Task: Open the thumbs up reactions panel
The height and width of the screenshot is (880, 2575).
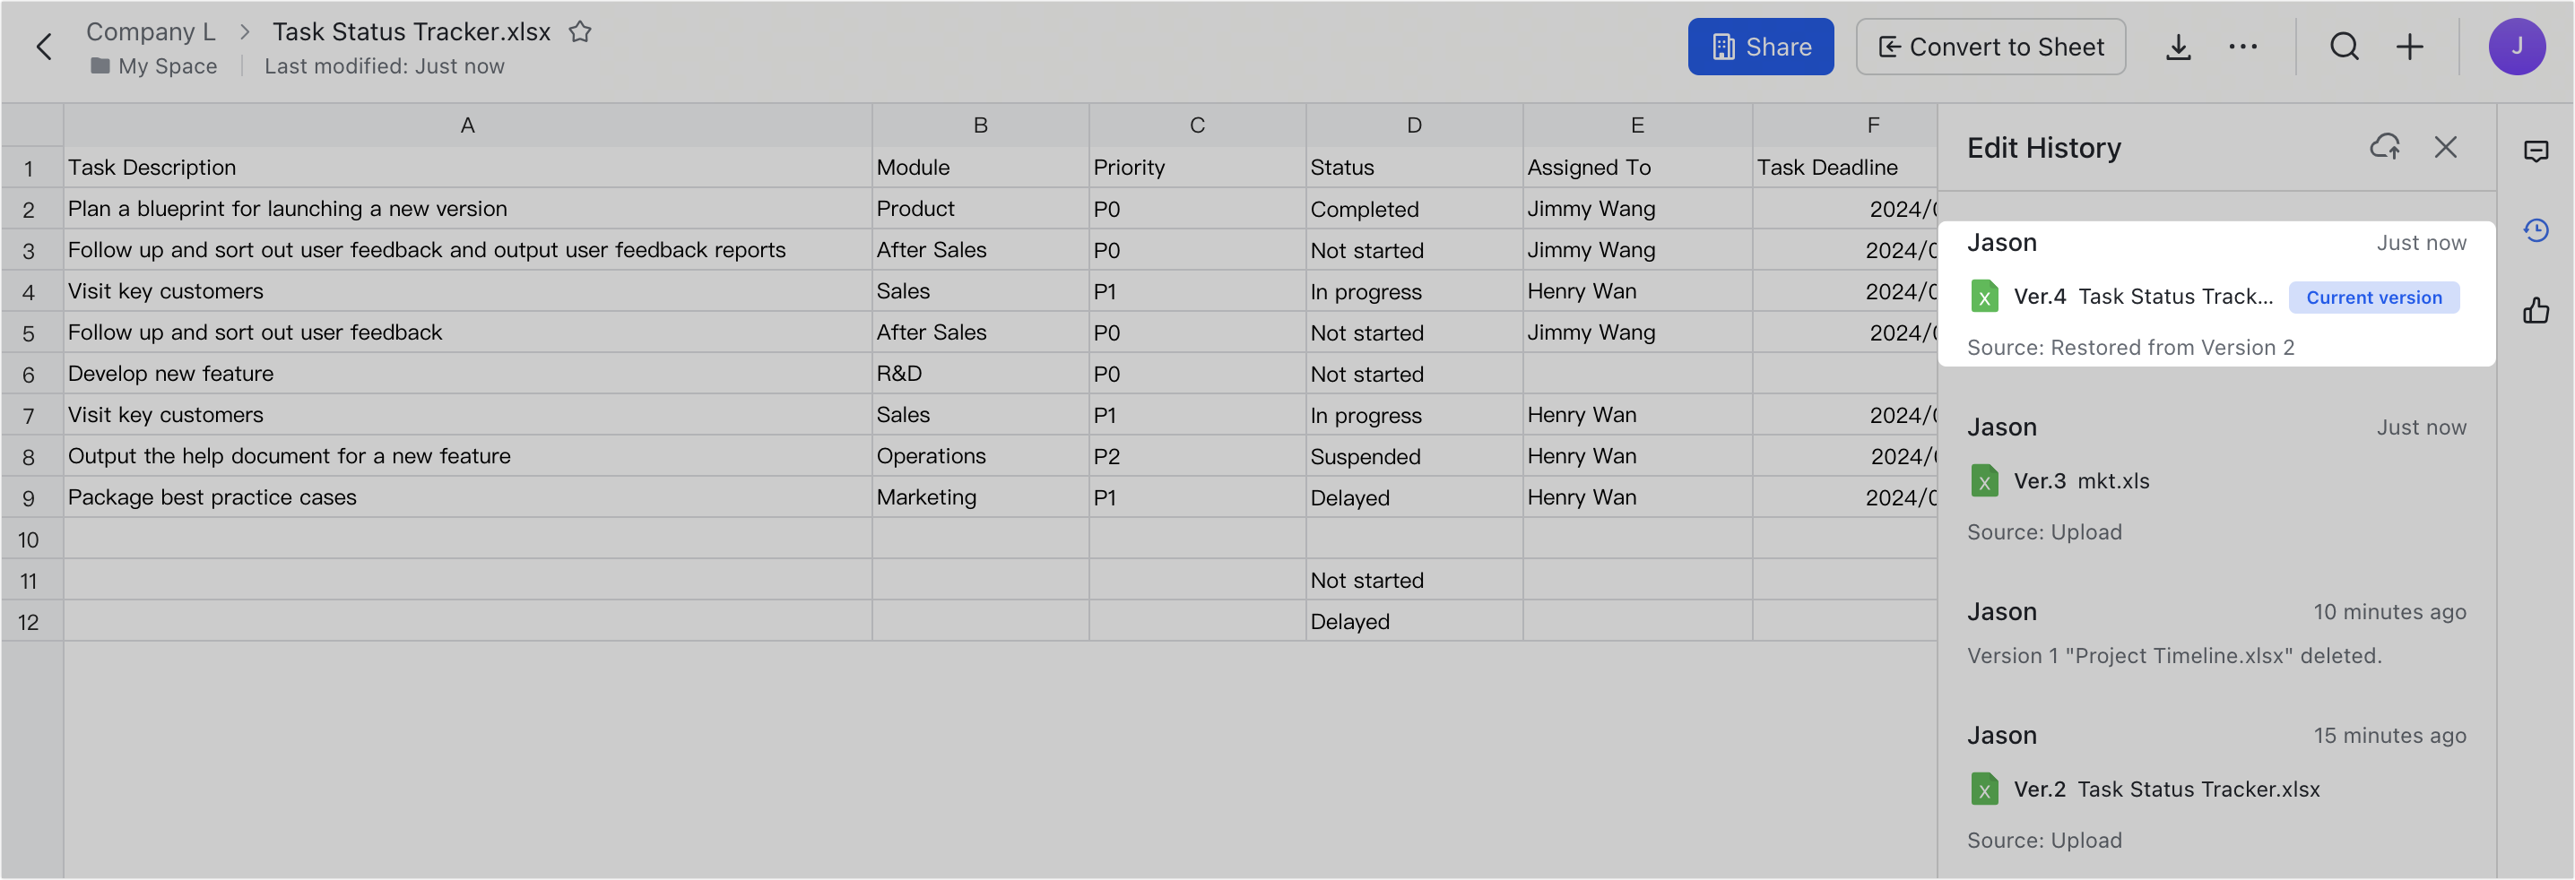Action: coord(2538,311)
